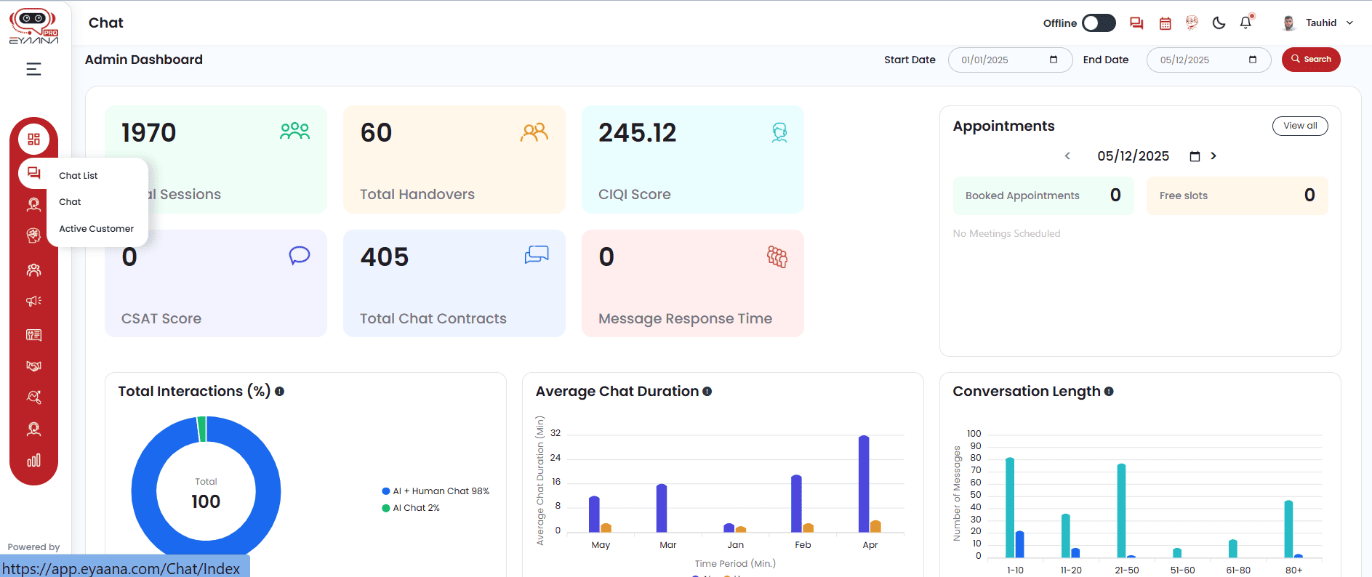Viewport: 1372px width, 577px height.
Task: Open the Start Date calendar picker
Action: pyautogui.click(x=1053, y=60)
